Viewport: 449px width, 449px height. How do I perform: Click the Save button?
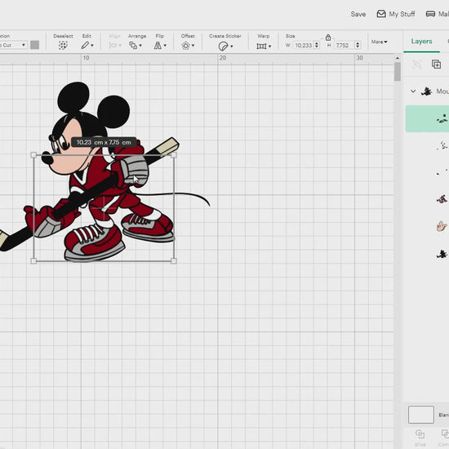coord(358,14)
